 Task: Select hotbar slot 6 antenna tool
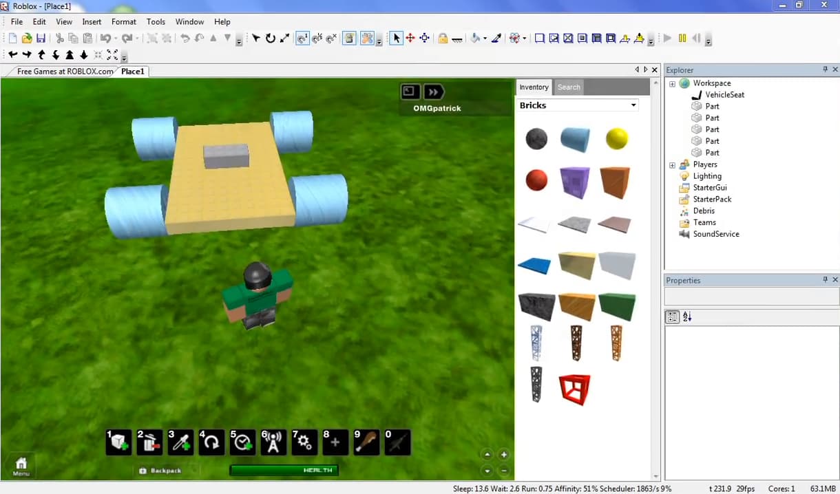pos(274,442)
